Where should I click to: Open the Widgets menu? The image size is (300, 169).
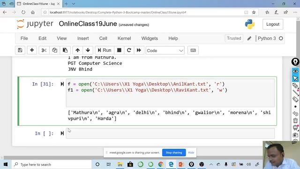(x=150, y=38)
